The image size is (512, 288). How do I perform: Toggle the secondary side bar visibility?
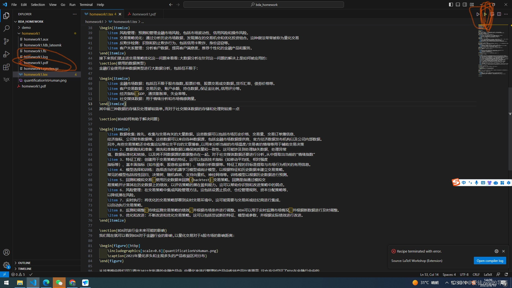(x=465, y=5)
